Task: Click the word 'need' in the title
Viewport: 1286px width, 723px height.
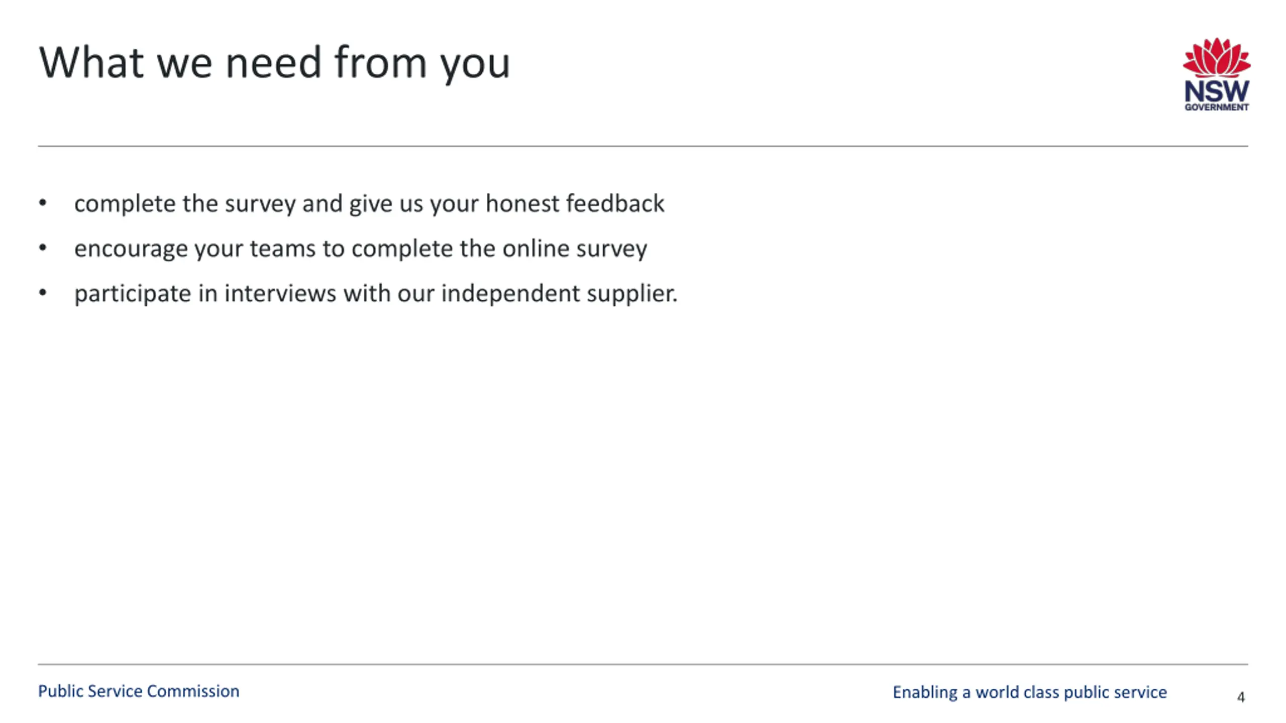Action: coord(273,62)
